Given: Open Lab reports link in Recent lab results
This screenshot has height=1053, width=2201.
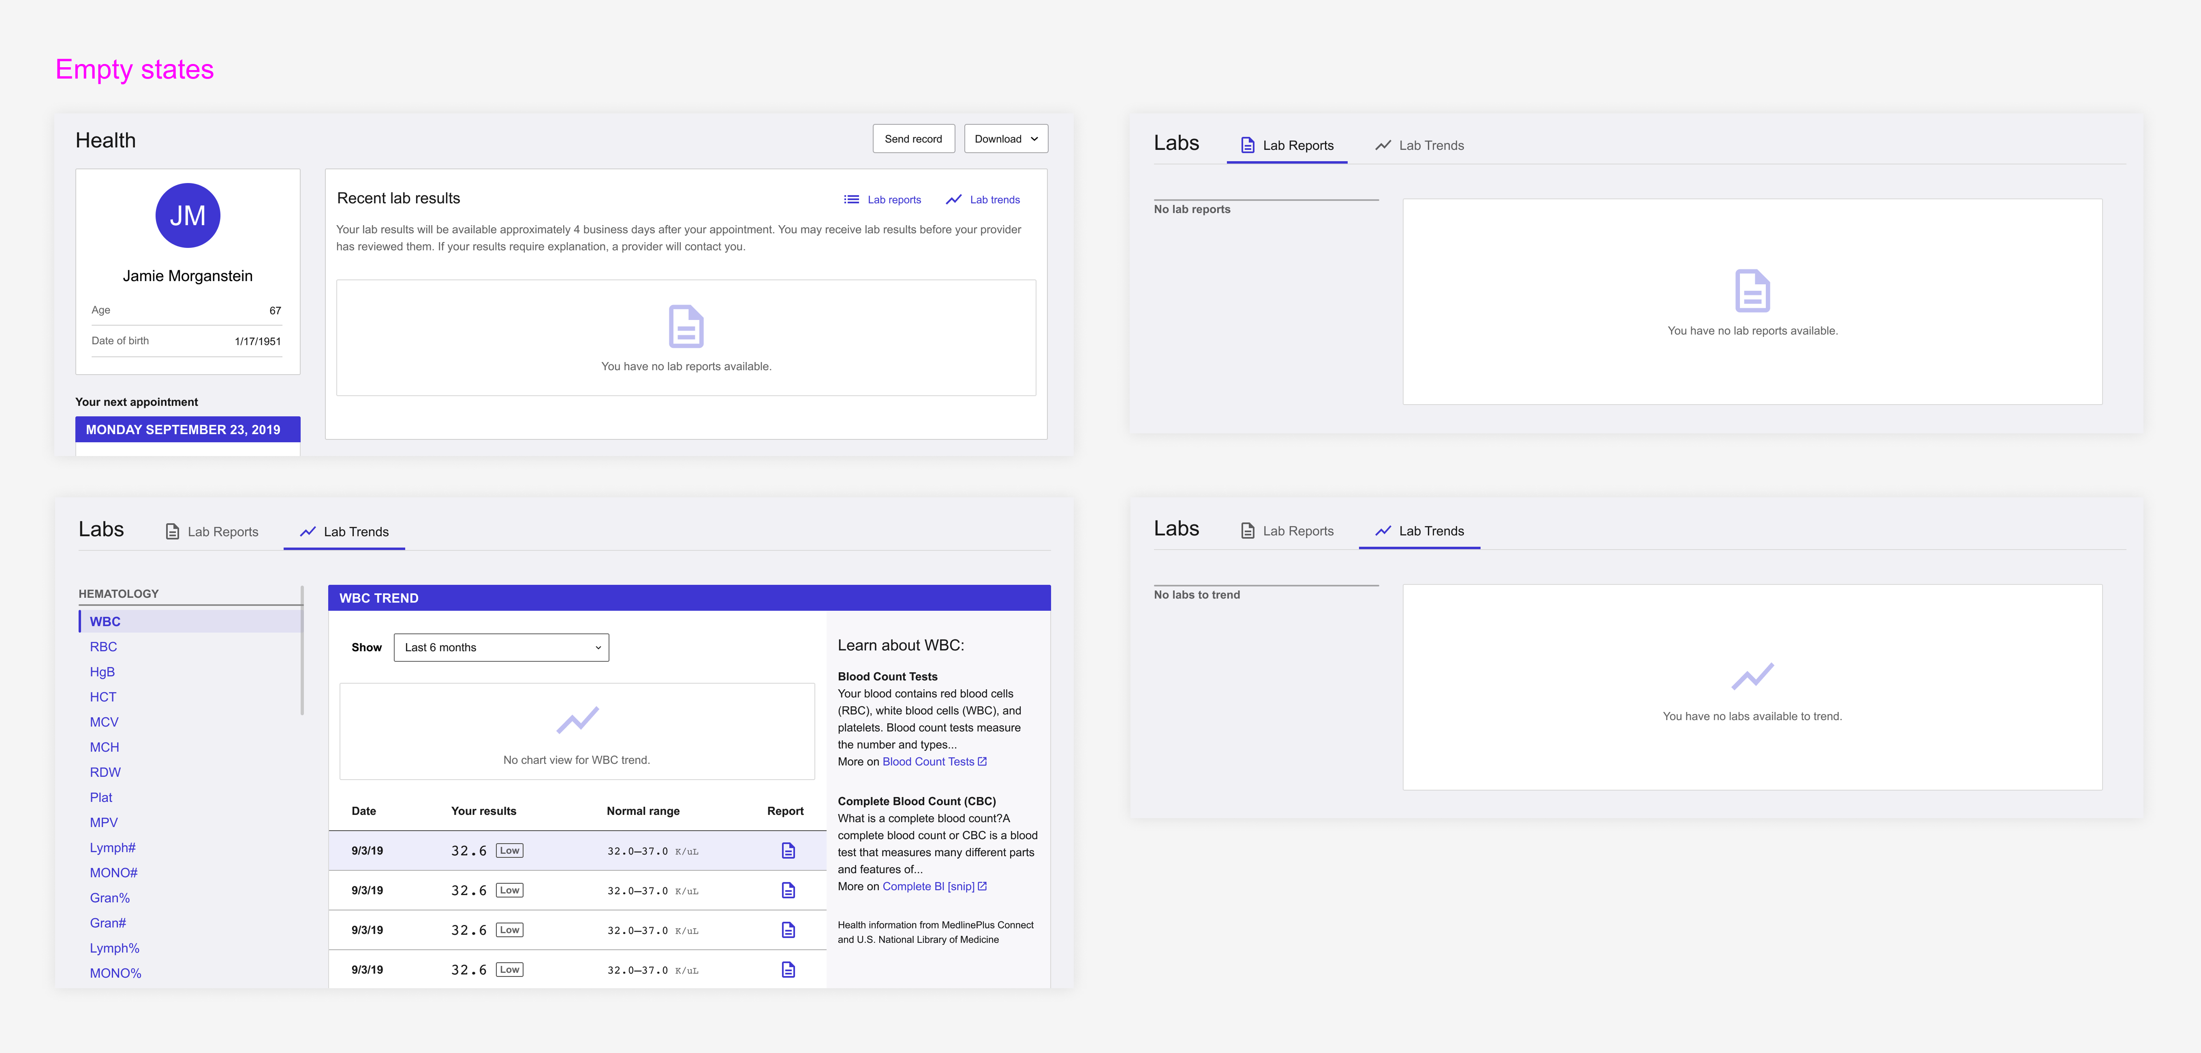Looking at the screenshot, I should (894, 200).
